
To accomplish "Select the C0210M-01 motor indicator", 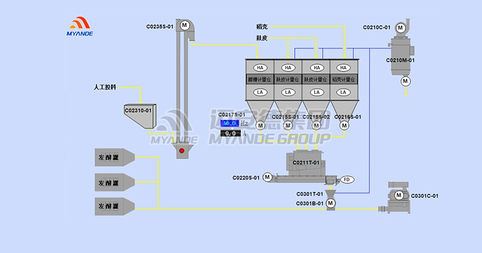I will tap(406, 81).
